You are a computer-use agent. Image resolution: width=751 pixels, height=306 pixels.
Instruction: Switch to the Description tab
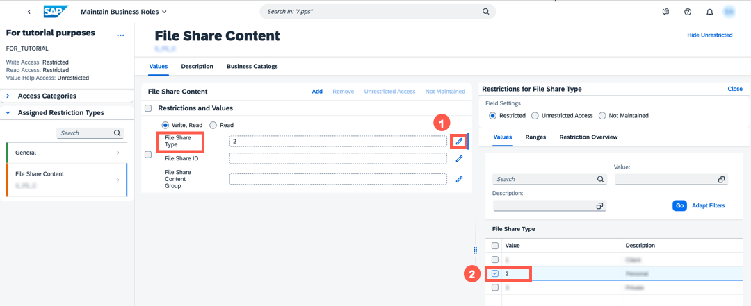point(197,67)
